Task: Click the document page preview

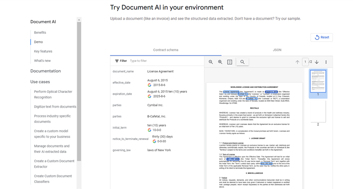Action: [x=254, y=136]
